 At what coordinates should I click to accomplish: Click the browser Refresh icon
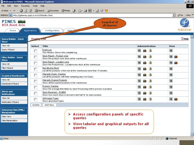(x=26, y=10)
